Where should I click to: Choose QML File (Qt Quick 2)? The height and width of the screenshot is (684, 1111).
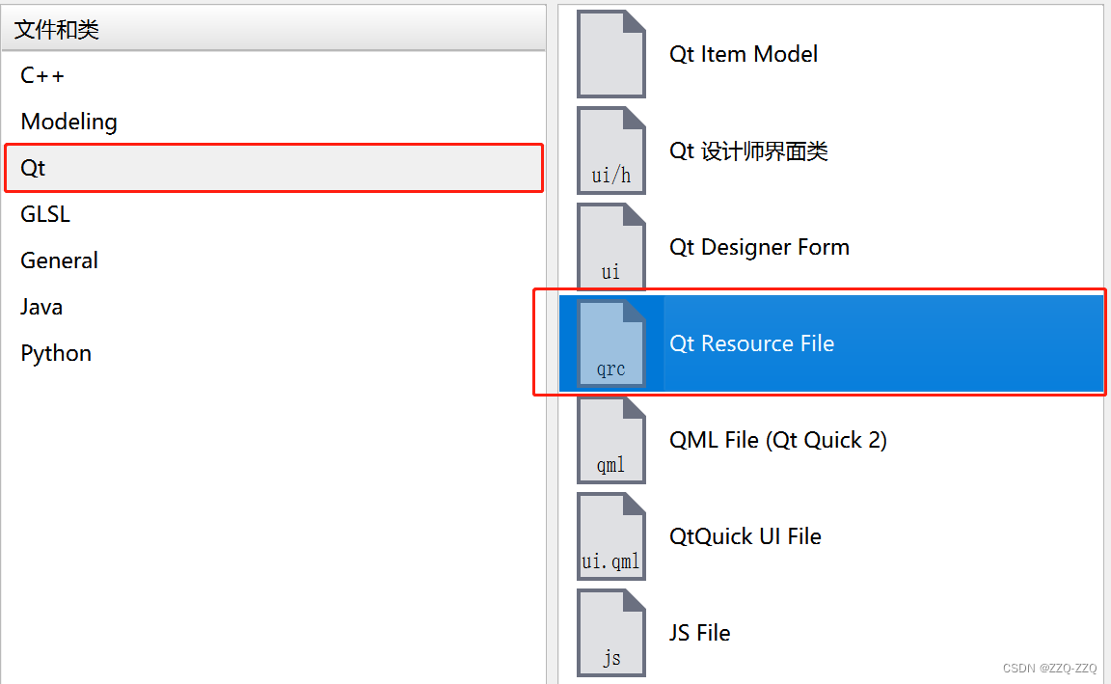[832, 440]
